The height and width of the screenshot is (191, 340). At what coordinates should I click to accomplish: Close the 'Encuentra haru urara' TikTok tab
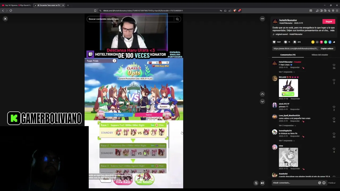(x=63, y=5)
